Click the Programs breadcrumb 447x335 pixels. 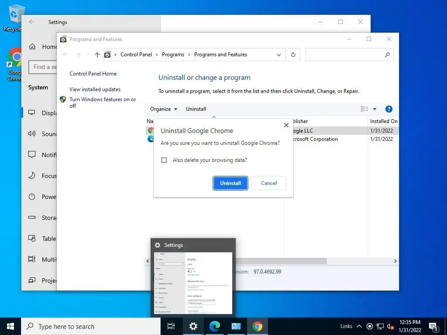pyautogui.click(x=173, y=55)
